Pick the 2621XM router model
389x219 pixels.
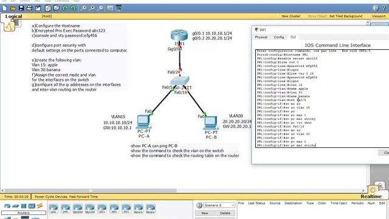(90, 209)
